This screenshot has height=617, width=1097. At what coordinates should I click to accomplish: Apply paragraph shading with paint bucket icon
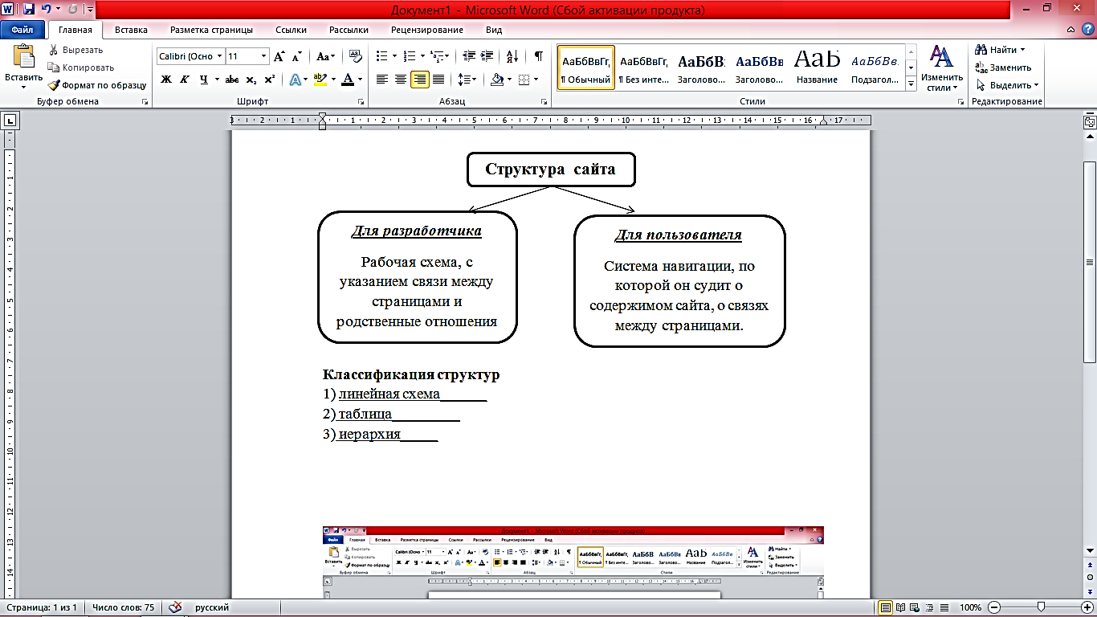[x=497, y=80]
